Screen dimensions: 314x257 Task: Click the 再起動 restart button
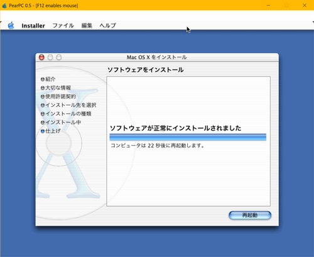coord(250,215)
